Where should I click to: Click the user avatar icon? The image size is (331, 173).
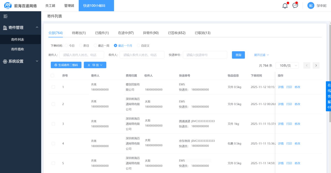coord(311,6)
